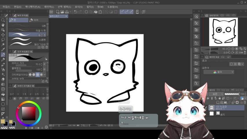Open the 필터 menu
The width and height of the screenshot is (247, 139).
(90, 7)
